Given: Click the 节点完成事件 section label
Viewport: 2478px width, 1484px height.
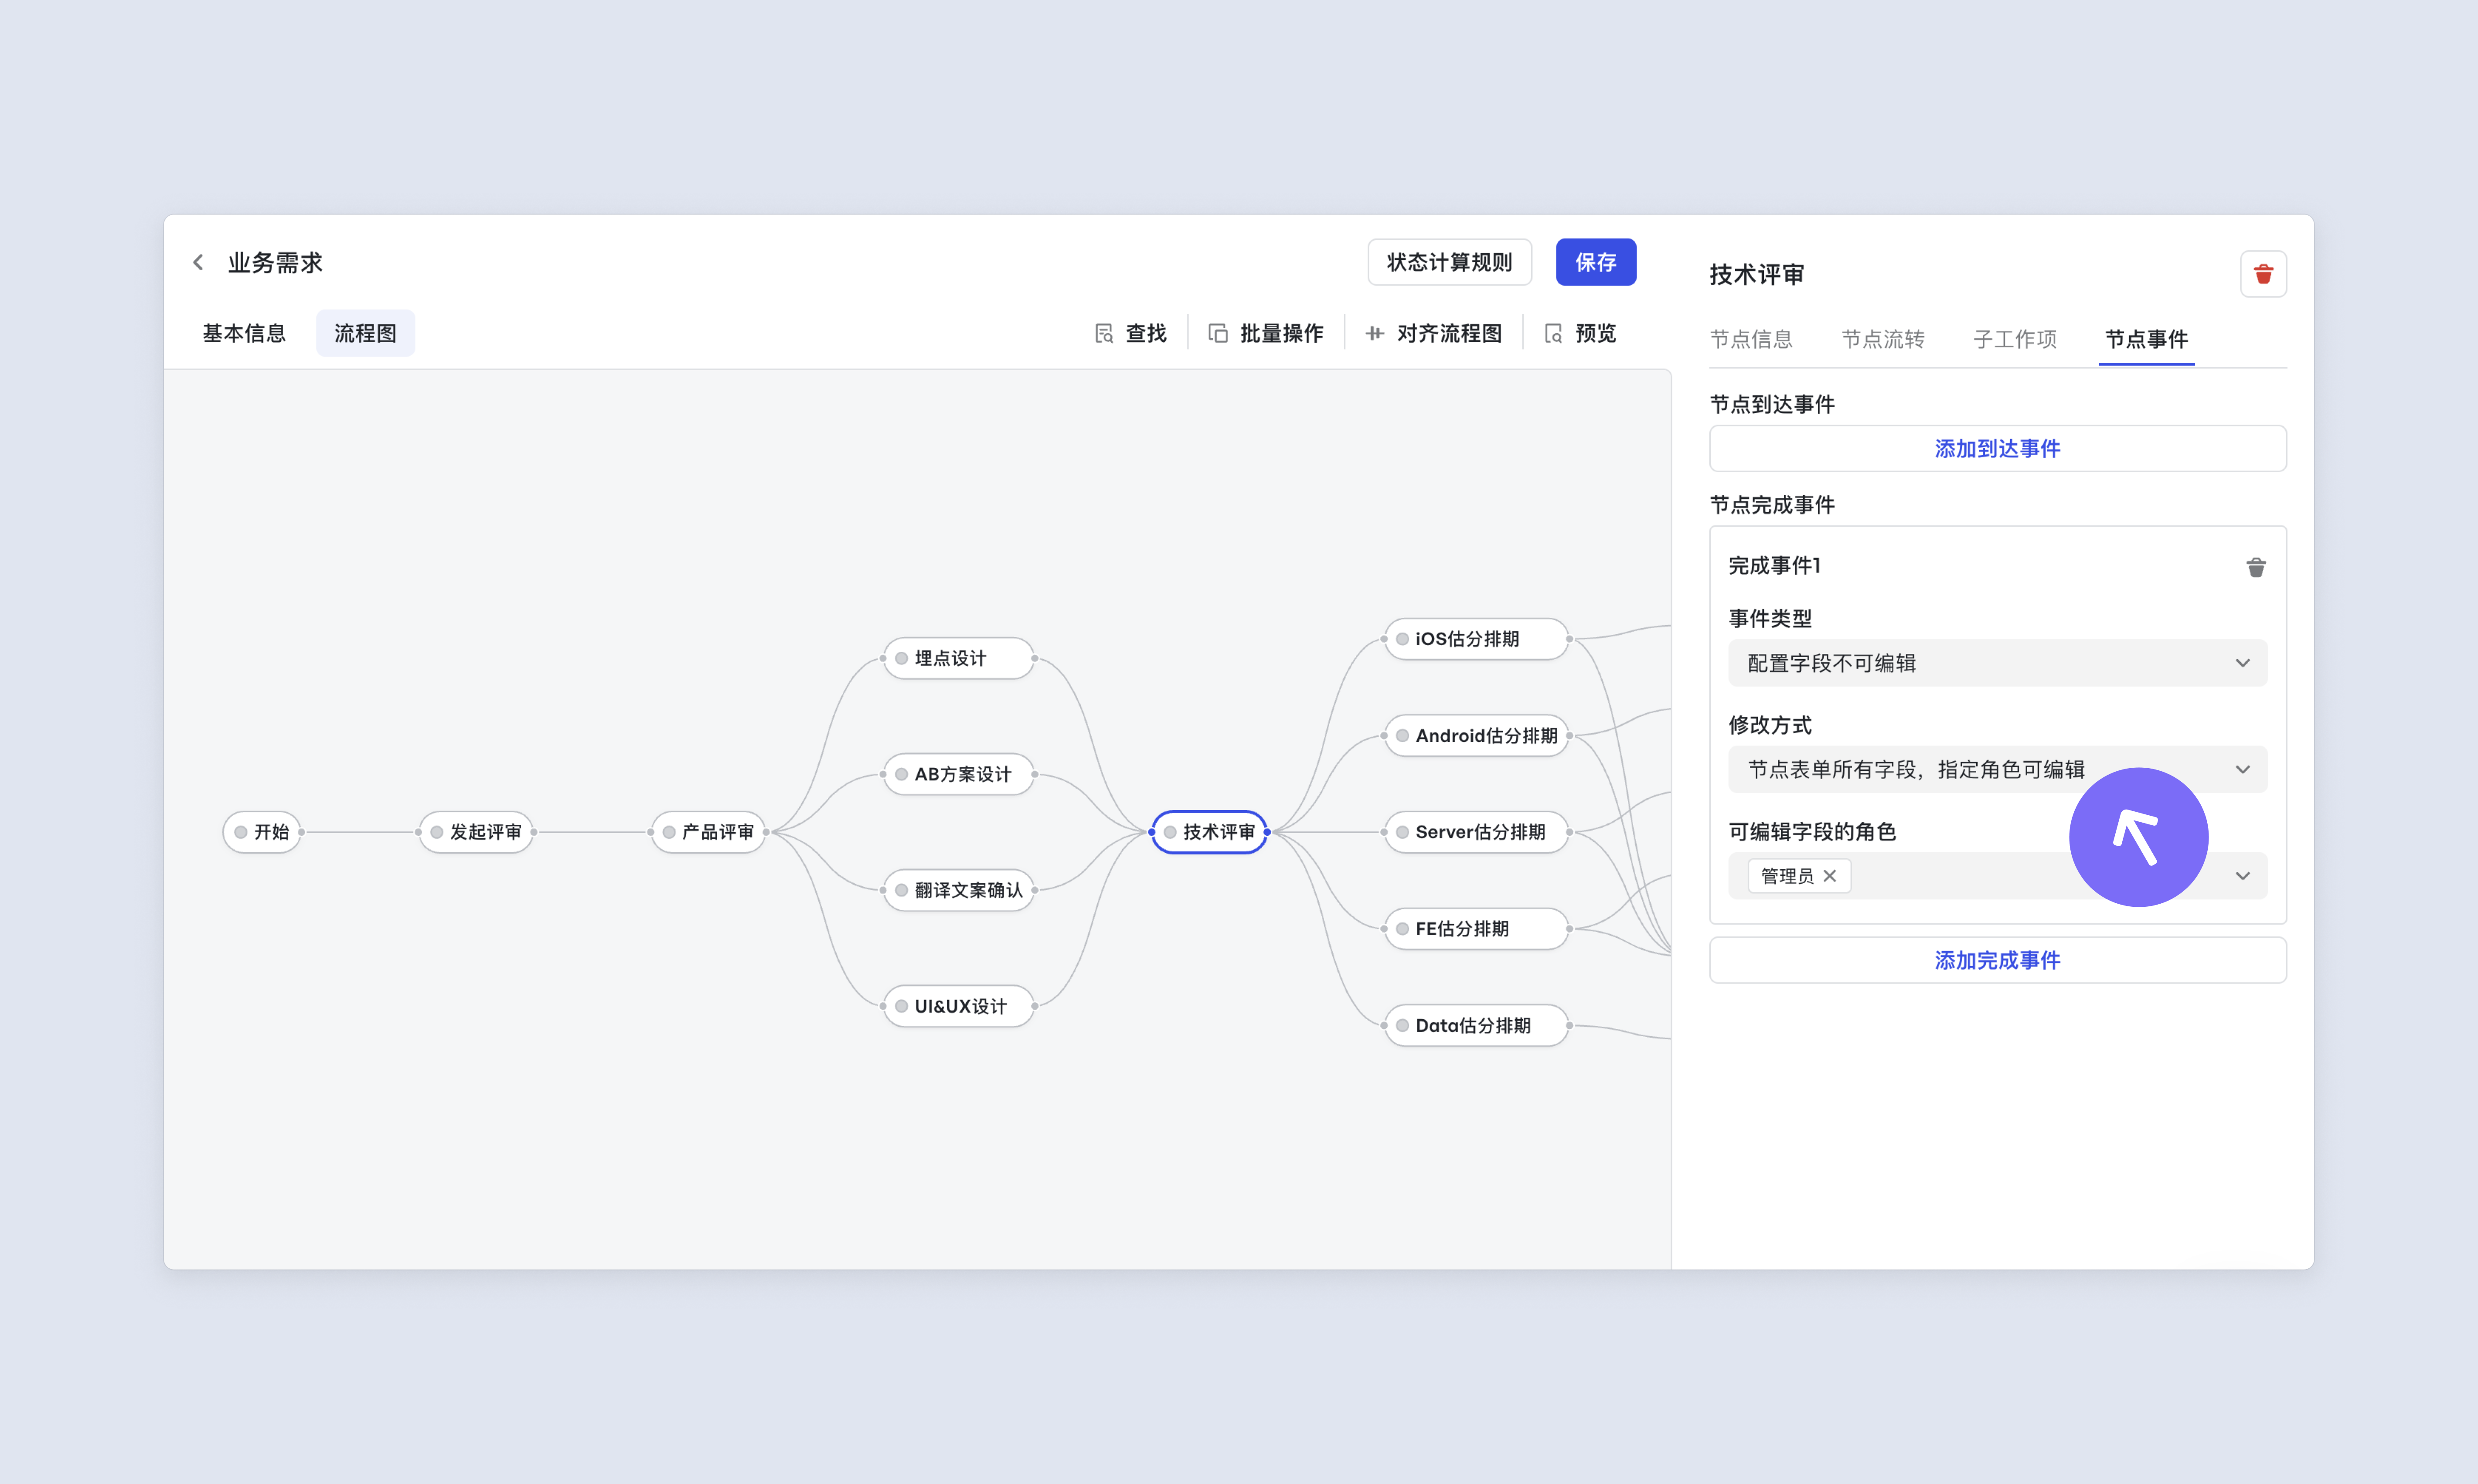Looking at the screenshot, I should (x=1772, y=504).
